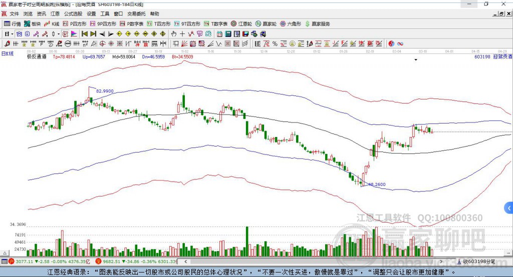Screen dimensions: 513x277
Task: Open the calendar date icon
Action: pos(219,34)
